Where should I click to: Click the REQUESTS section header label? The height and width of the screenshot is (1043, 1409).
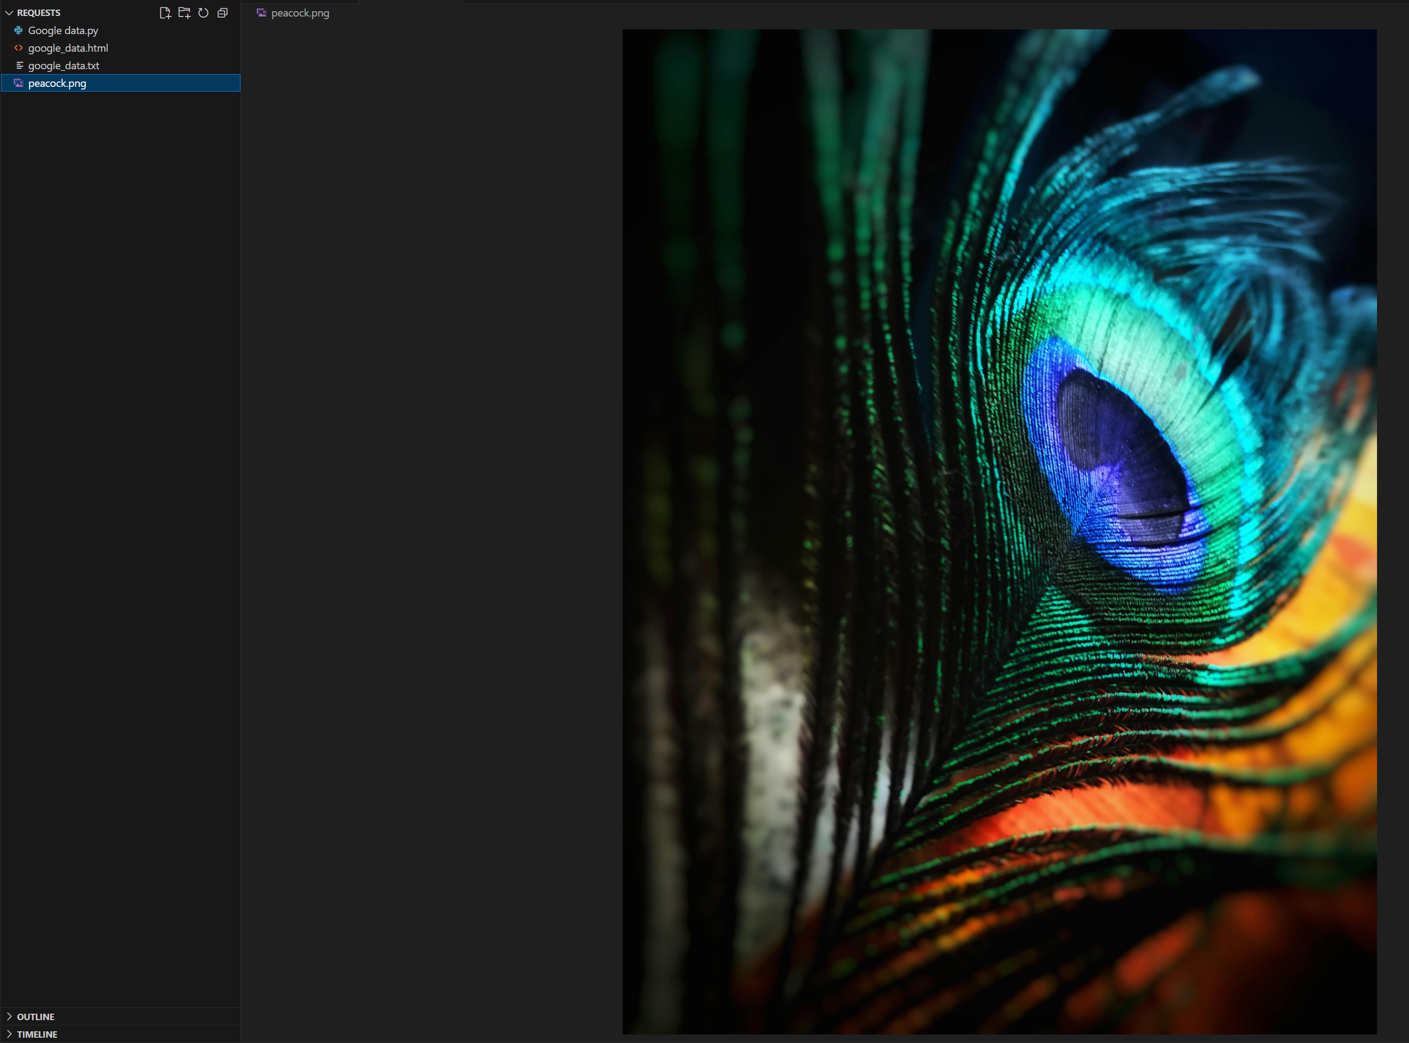click(38, 13)
